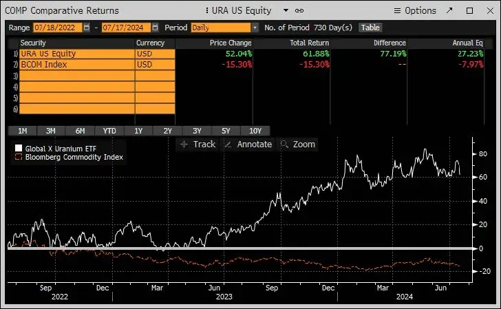Image resolution: width=501 pixels, height=309 pixels.
Task: Click the 3M range button
Action: tap(51, 131)
